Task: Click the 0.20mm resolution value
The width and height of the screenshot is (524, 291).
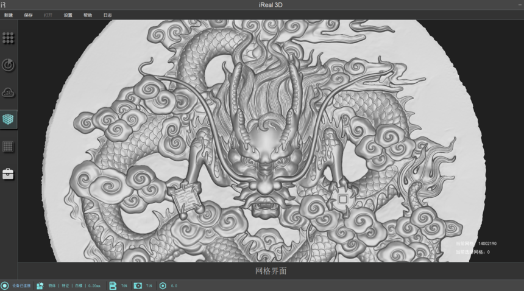Action: click(94, 286)
